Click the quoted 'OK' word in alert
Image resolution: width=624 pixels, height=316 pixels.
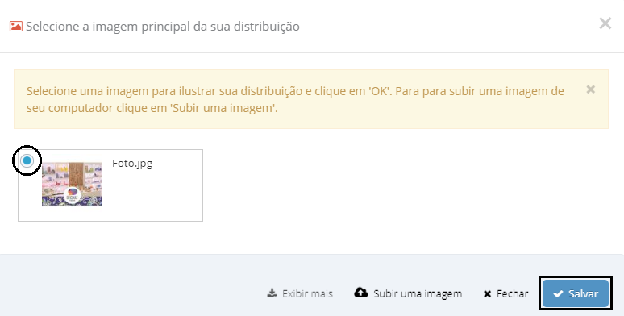click(378, 91)
